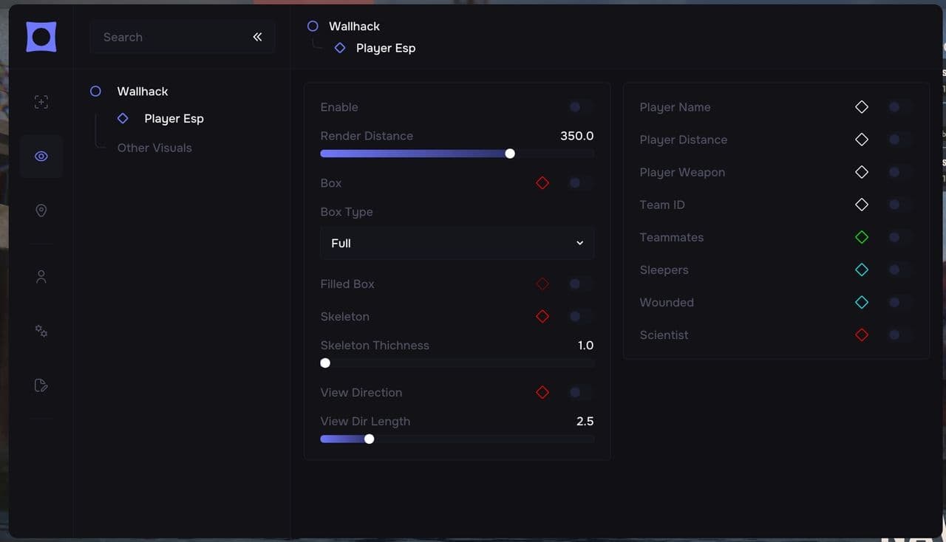
Task: Click the Search input field
Action: (170, 37)
